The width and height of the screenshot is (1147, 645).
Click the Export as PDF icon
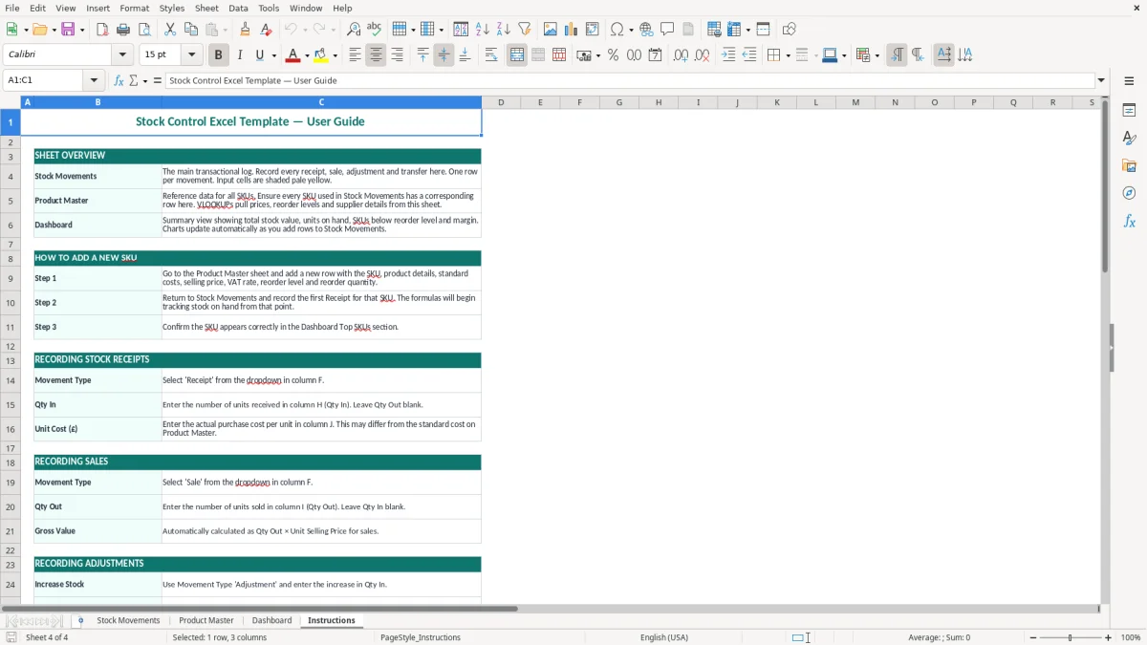(102, 30)
